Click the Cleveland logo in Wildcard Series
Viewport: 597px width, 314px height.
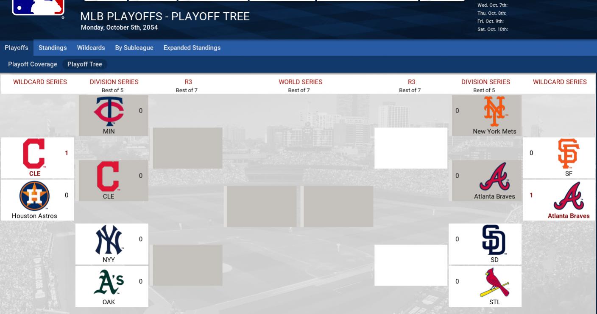34,154
